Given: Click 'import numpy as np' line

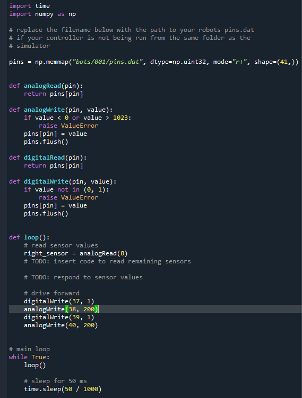Looking at the screenshot, I should coord(42,14).
